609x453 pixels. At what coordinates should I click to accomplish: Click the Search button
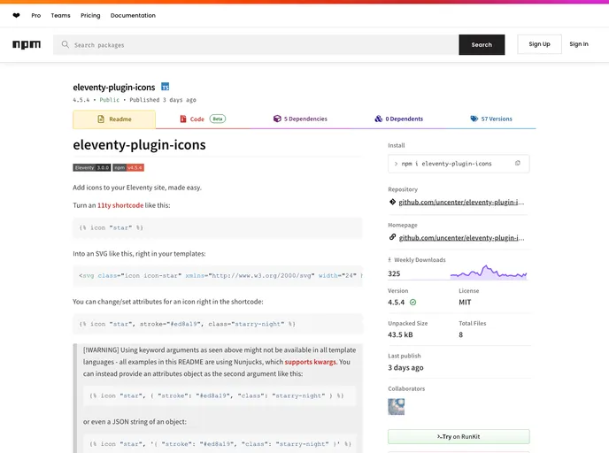tap(482, 44)
